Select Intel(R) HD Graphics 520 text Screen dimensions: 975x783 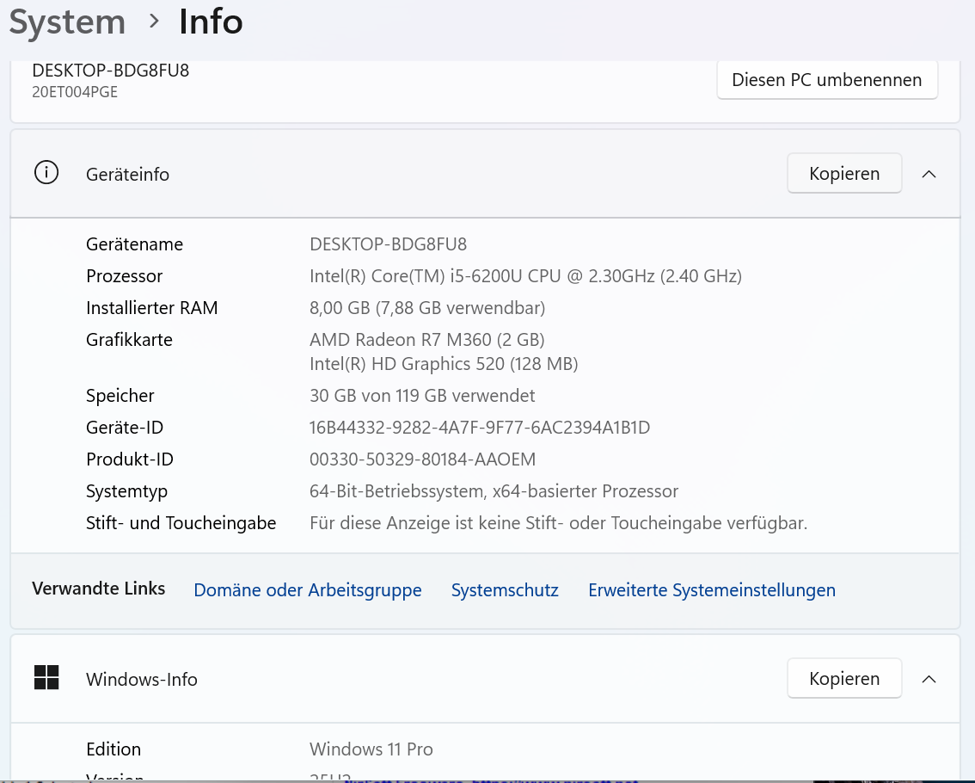click(x=444, y=363)
